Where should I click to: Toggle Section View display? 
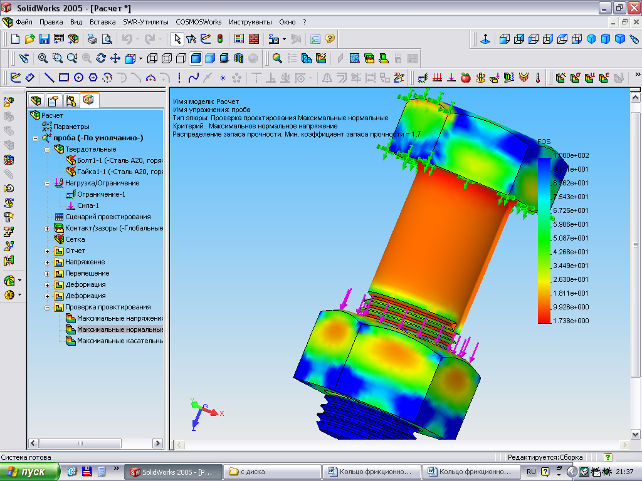pos(239,58)
